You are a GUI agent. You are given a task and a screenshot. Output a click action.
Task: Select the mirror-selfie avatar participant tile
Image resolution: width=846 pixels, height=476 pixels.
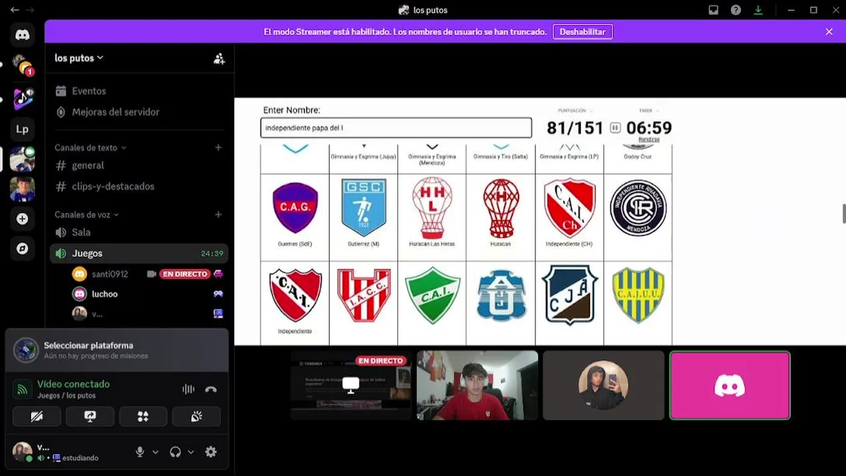click(603, 385)
